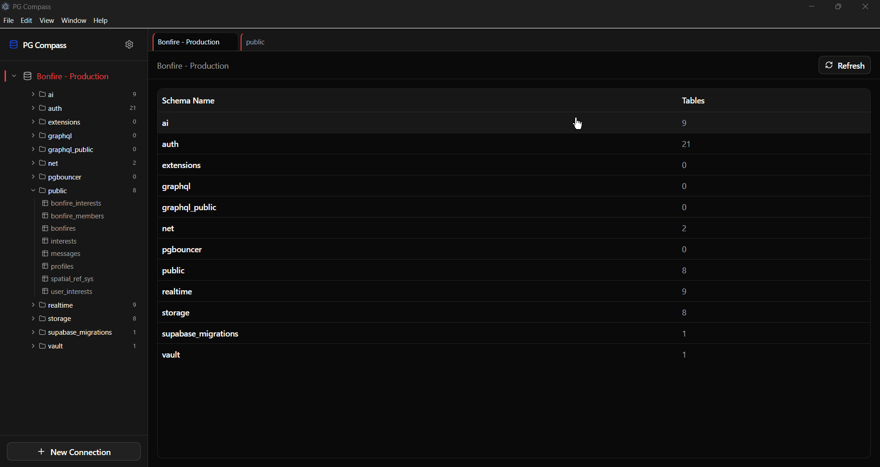Image resolution: width=880 pixels, height=467 pixels.
Task: Click the realtime folder icon in sidebar
Action: click(x=43, y=305)
